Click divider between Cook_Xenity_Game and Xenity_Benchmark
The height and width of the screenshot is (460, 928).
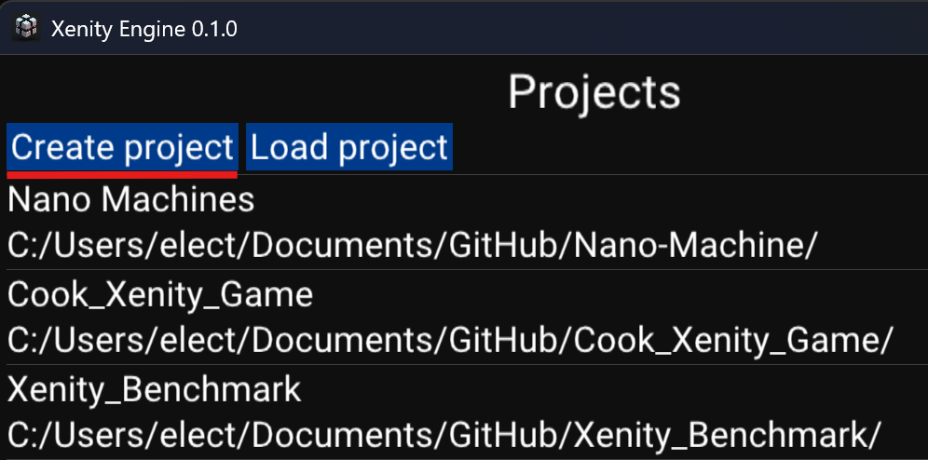pyautogui.click(x=464, y=365)
